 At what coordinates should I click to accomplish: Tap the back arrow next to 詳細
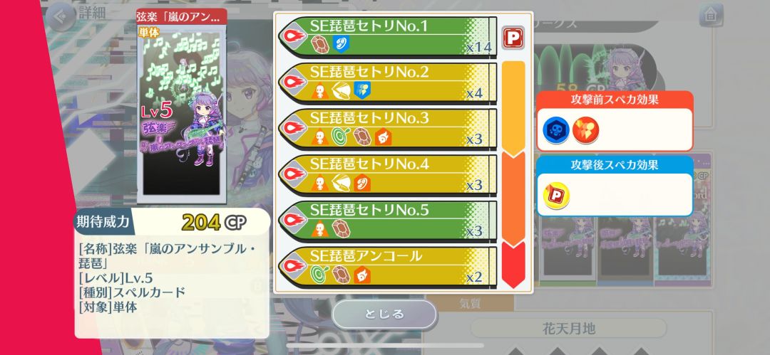(x=61, y=16)
